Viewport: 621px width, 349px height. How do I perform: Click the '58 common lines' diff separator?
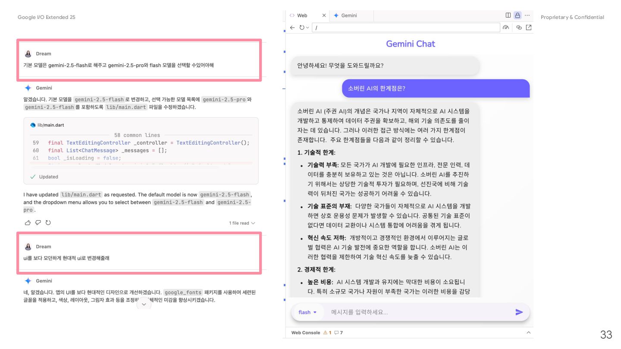pos(137,135)
